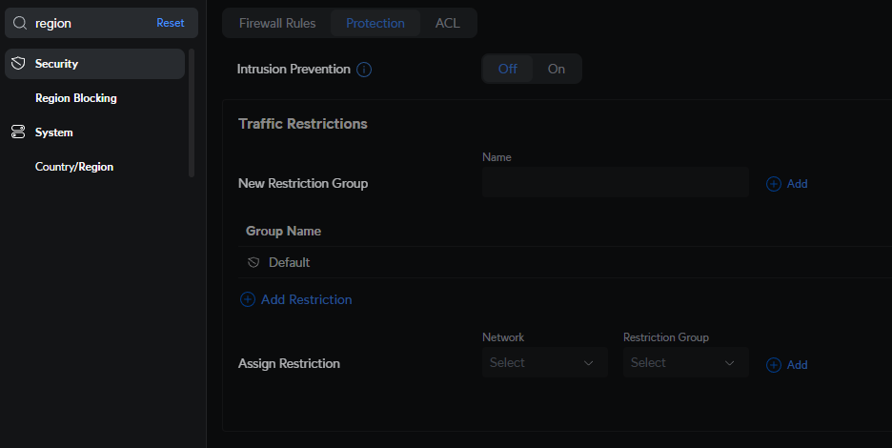Switch to the ACL tab
Image resolution: width=892 pixels, height=448 pixels.
coord(448,23)
